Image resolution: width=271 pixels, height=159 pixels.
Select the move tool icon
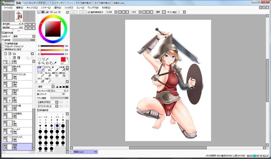(39, 63)
